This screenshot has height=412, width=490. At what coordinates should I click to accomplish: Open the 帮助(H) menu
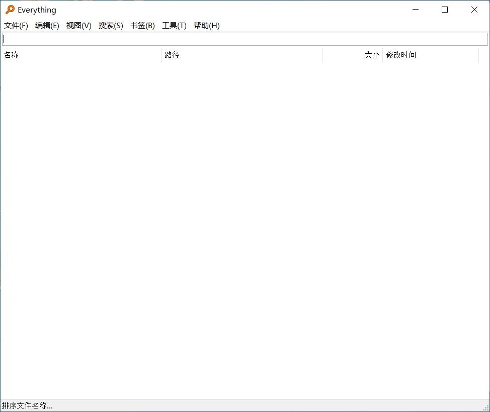[207, 26]
